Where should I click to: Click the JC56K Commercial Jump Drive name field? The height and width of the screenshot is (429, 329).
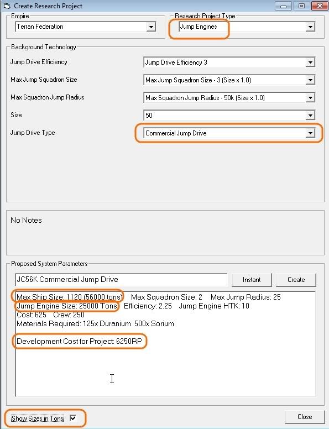click(x=121, y=280)
